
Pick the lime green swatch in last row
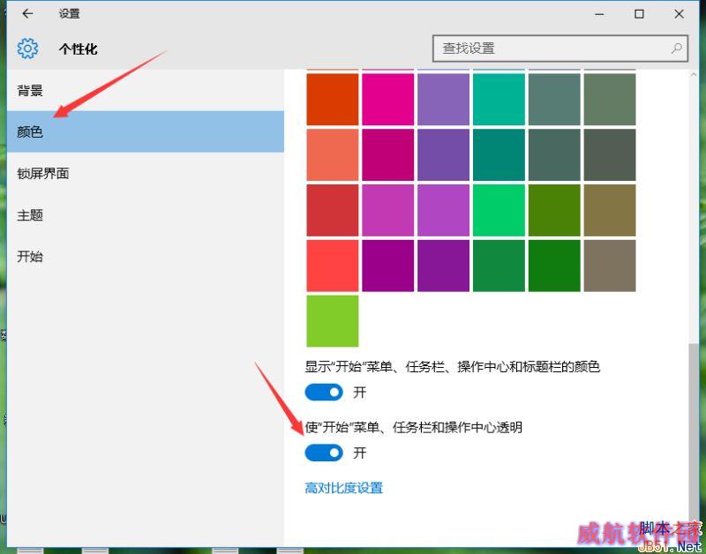click(x=333, y=321)
